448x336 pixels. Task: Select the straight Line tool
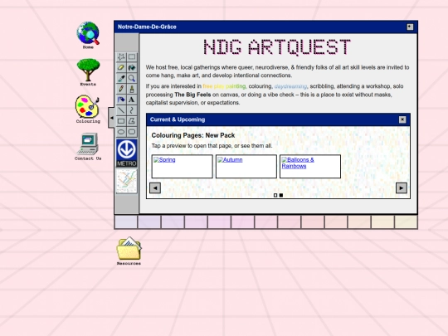(121, 110)
